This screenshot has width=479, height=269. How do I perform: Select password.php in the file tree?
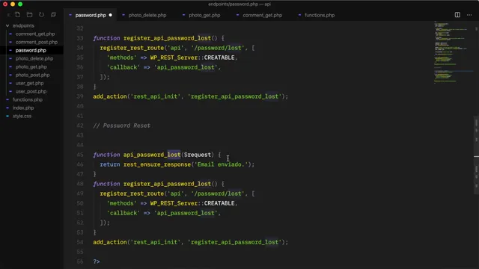point(31,50)
